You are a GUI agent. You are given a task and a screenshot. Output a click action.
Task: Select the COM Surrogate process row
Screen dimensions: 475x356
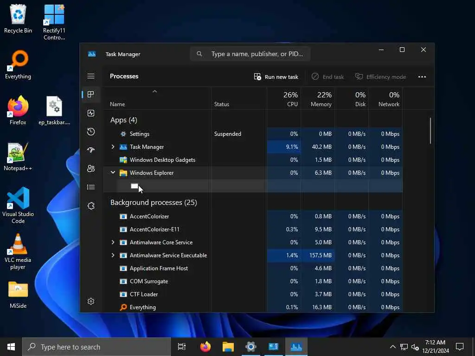(x=253, y=281)
